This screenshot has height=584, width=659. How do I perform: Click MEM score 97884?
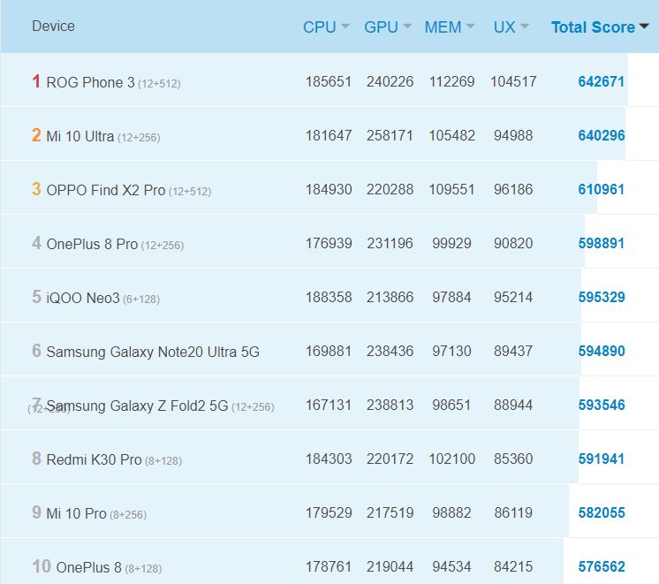tap(451, 297)
